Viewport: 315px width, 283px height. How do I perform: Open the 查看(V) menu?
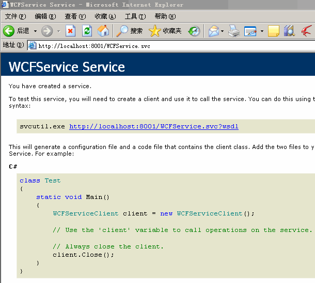click(75, 16)
